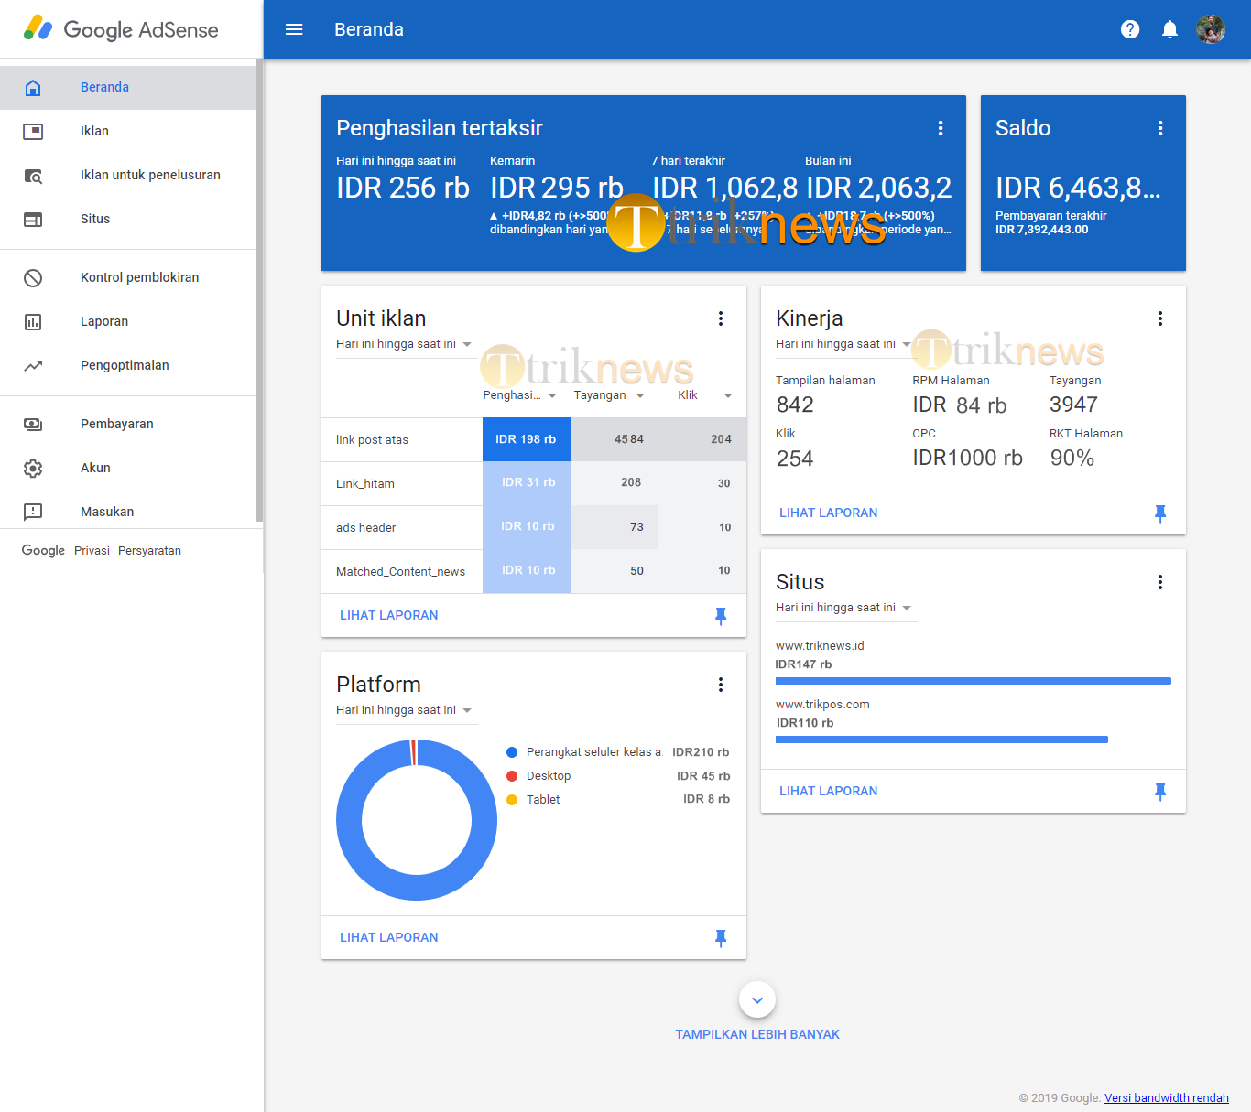Open Situs card options menu
The width and height of the screenshot is (1251, 1112).
(1160, 582)
